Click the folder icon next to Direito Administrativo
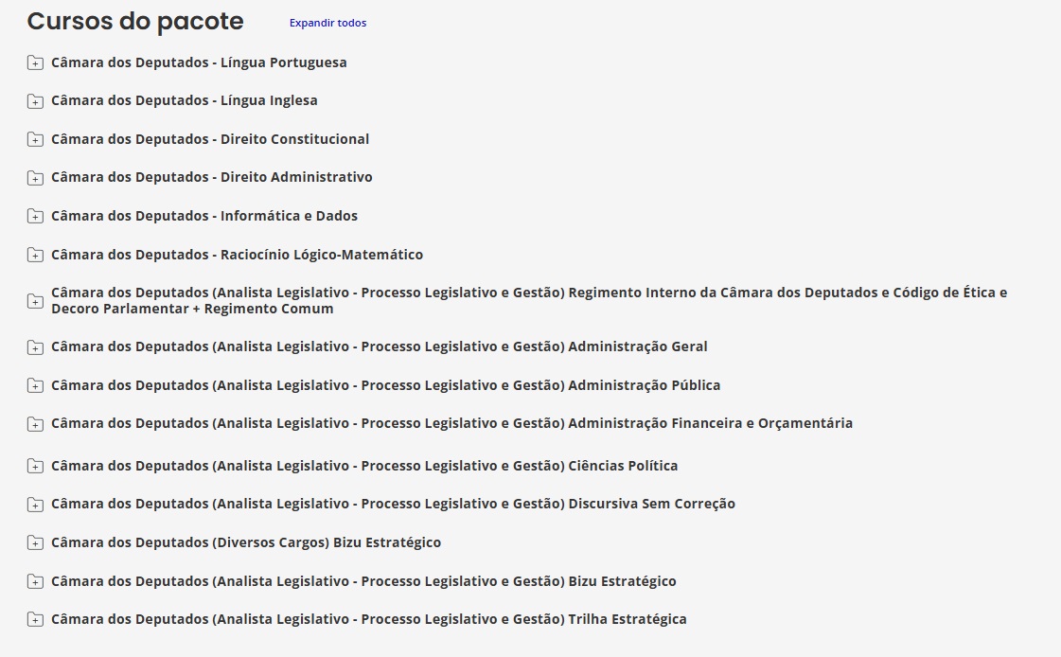1061x657 pixels. click(35, 178)
